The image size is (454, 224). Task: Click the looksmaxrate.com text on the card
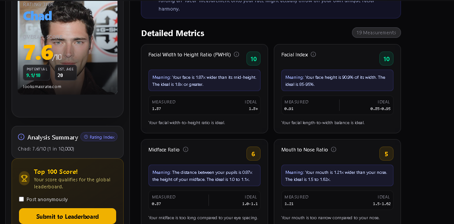point(42,87)
